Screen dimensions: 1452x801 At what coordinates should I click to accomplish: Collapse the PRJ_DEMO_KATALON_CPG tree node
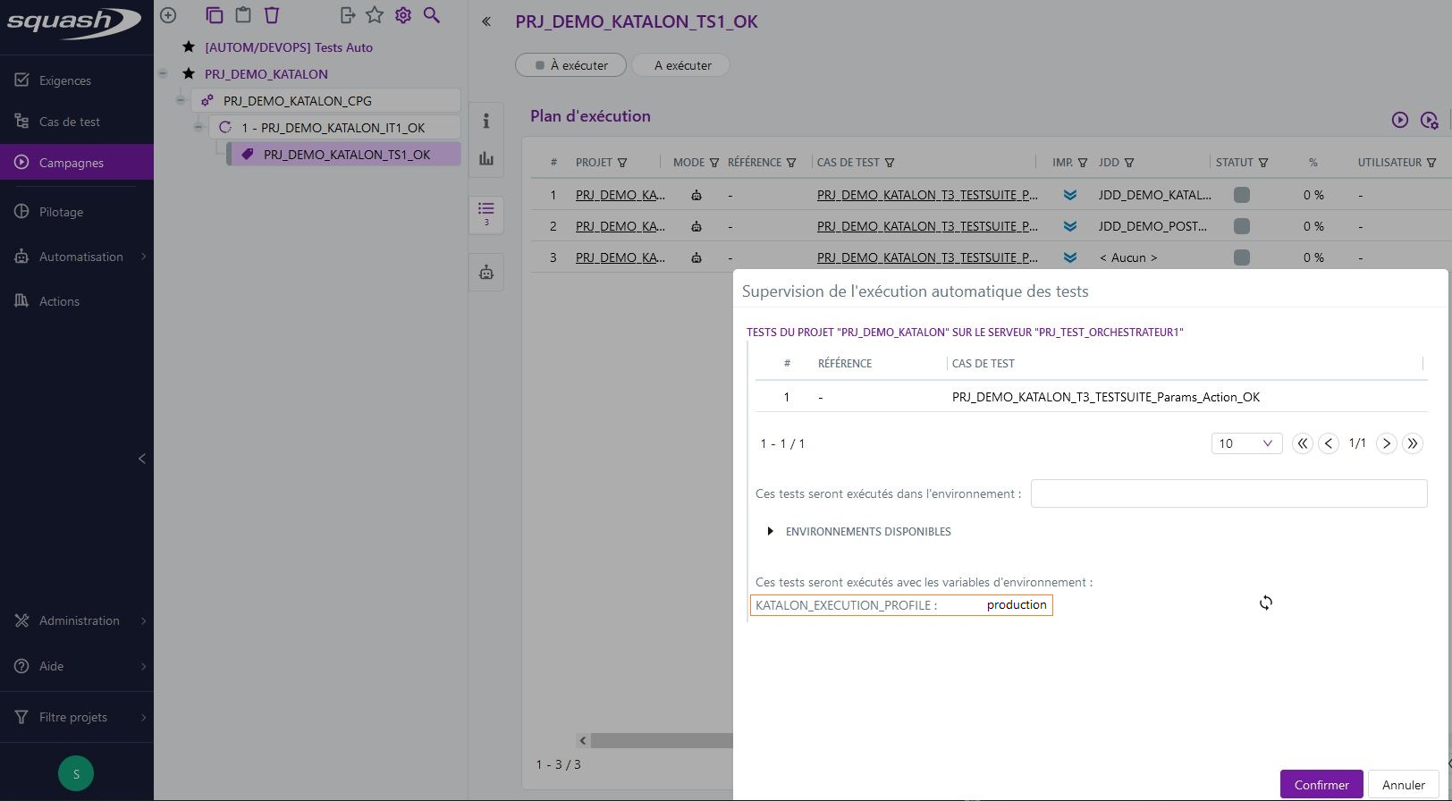pyautogui.click(x=181, y=101)
